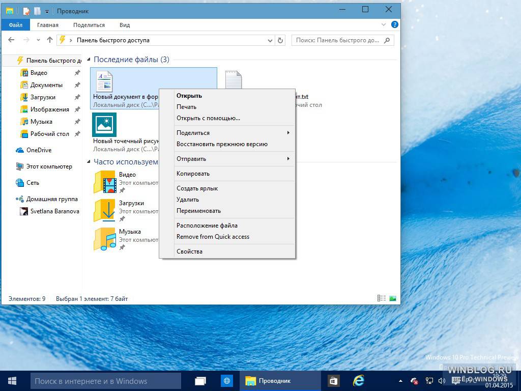Open the Музыка folder icon in frequent folders
The image size is (521, 391).
pos(105,239)
